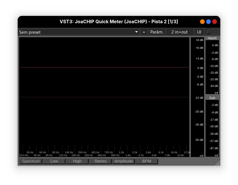Image resolution: width=238 pixels, height=185 pixels.
Task: Open the '2 in+out' pin routing menu
Action: click(x=180, y=32)
